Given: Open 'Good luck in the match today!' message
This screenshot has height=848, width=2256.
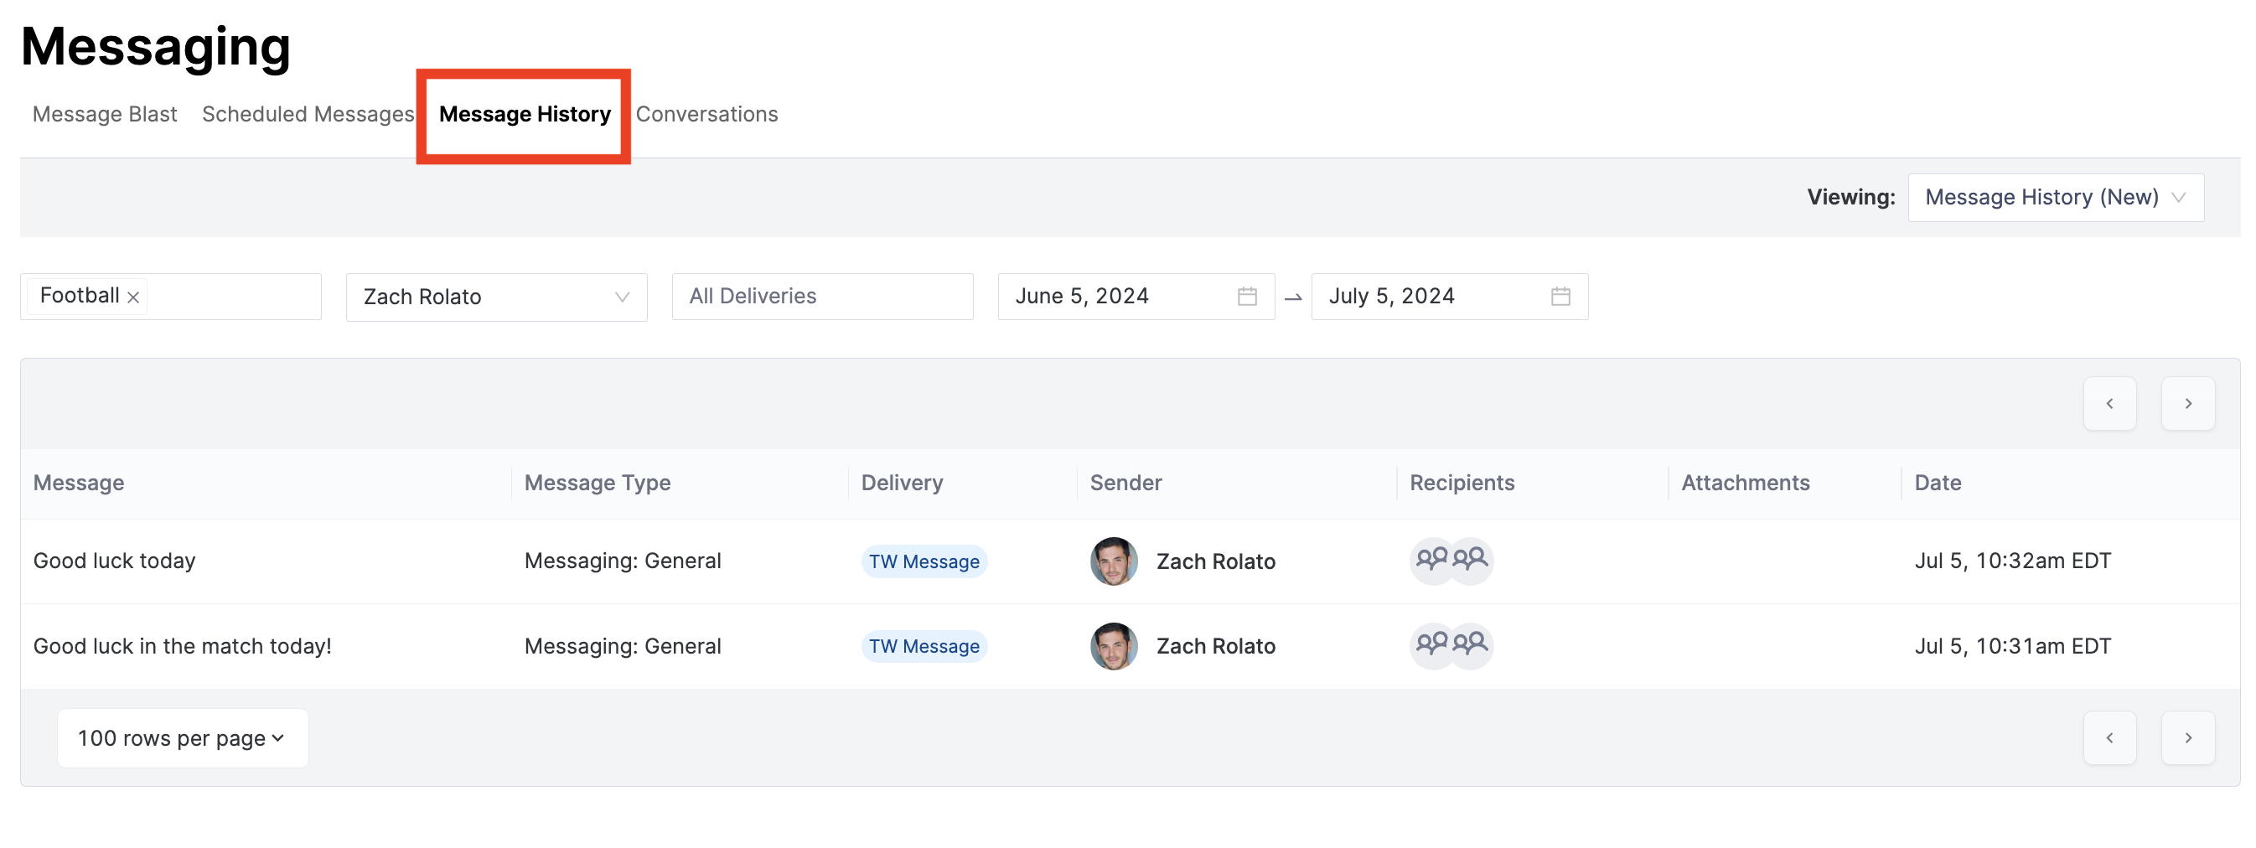Looking at the screenshot, I should pyautogui.click(x=182, y=645).
